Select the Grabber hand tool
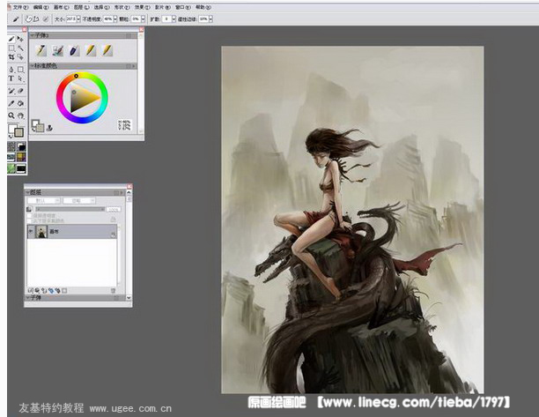This screenshot has height=417, width=539. pyautogui.click(x=20, y=115)
